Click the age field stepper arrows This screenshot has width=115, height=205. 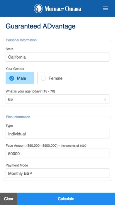tap(105, 99)
